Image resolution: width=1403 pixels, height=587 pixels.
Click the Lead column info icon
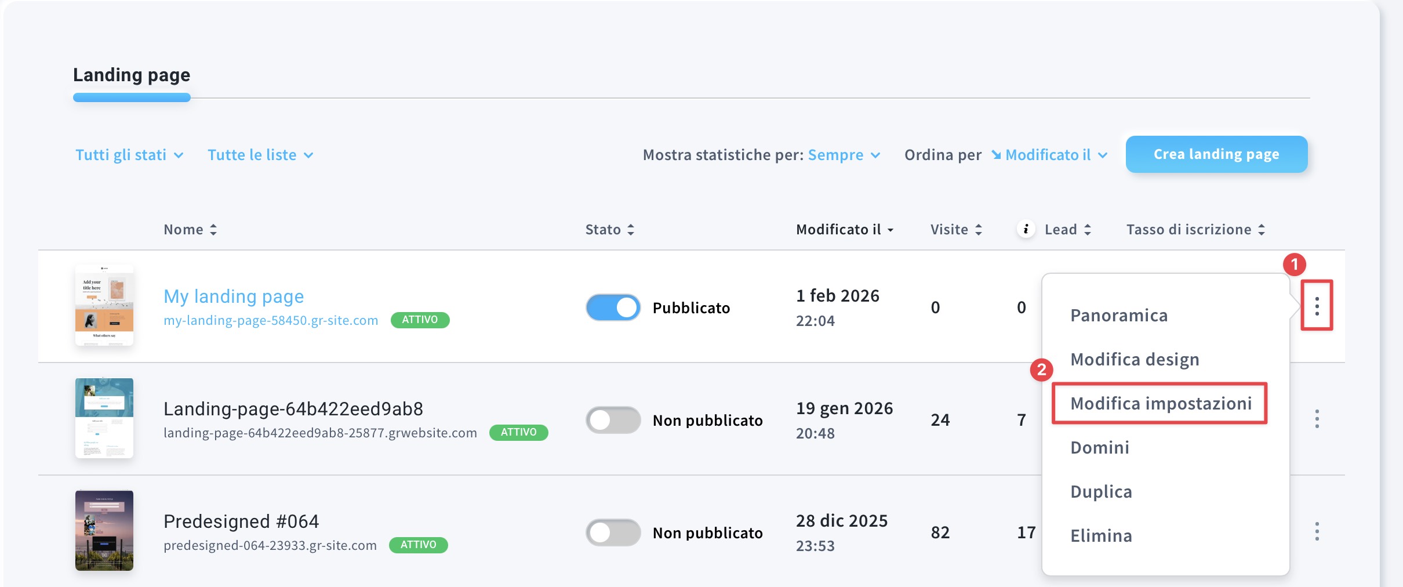click(1026, 229)
